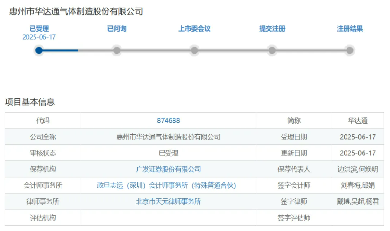
Task: Click the 评估机构 label cell
Action: (x=43, y=218)
